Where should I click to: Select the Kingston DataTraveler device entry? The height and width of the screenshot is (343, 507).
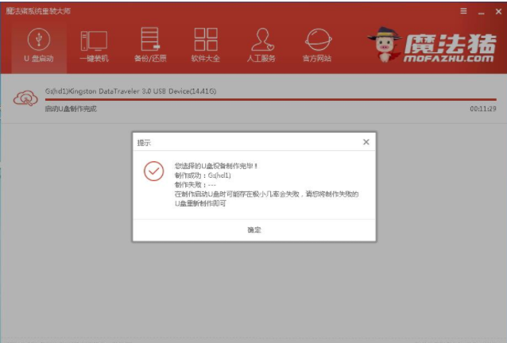(130, 91)
